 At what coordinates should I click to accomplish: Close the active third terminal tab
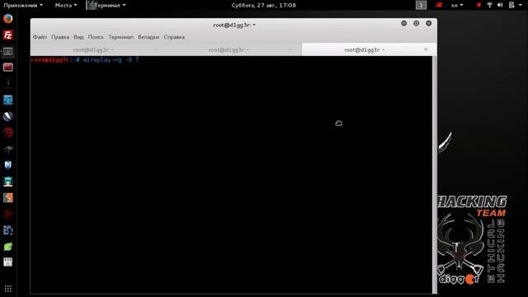point(426,49)
